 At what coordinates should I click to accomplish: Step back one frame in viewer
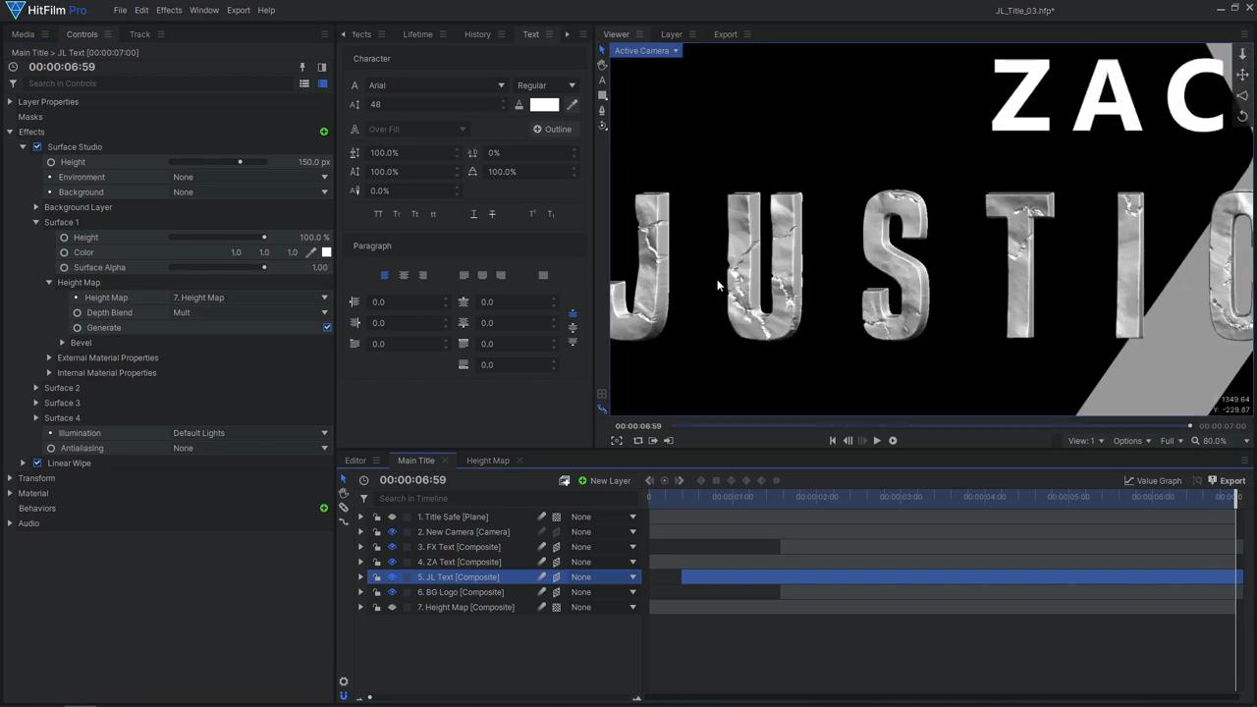tap(848, 441)
